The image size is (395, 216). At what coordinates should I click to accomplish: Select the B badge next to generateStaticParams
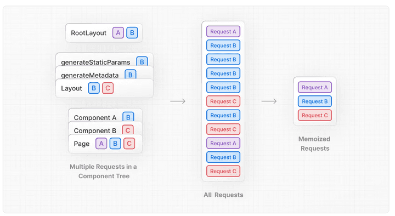coord(142,61)
